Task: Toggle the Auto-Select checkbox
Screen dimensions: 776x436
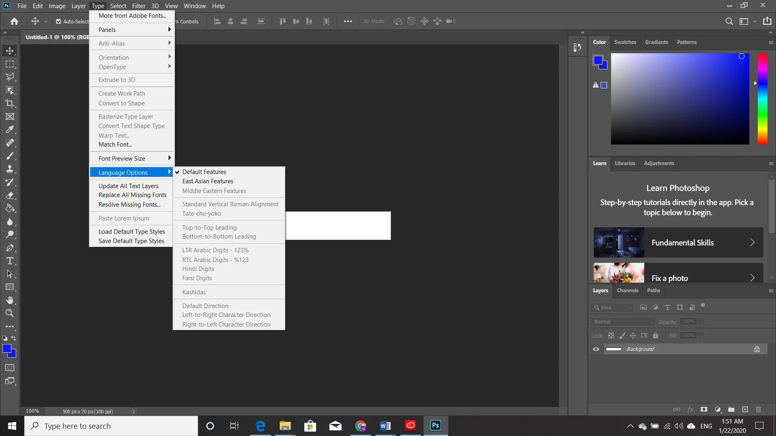Action: (x=59, y=21)
